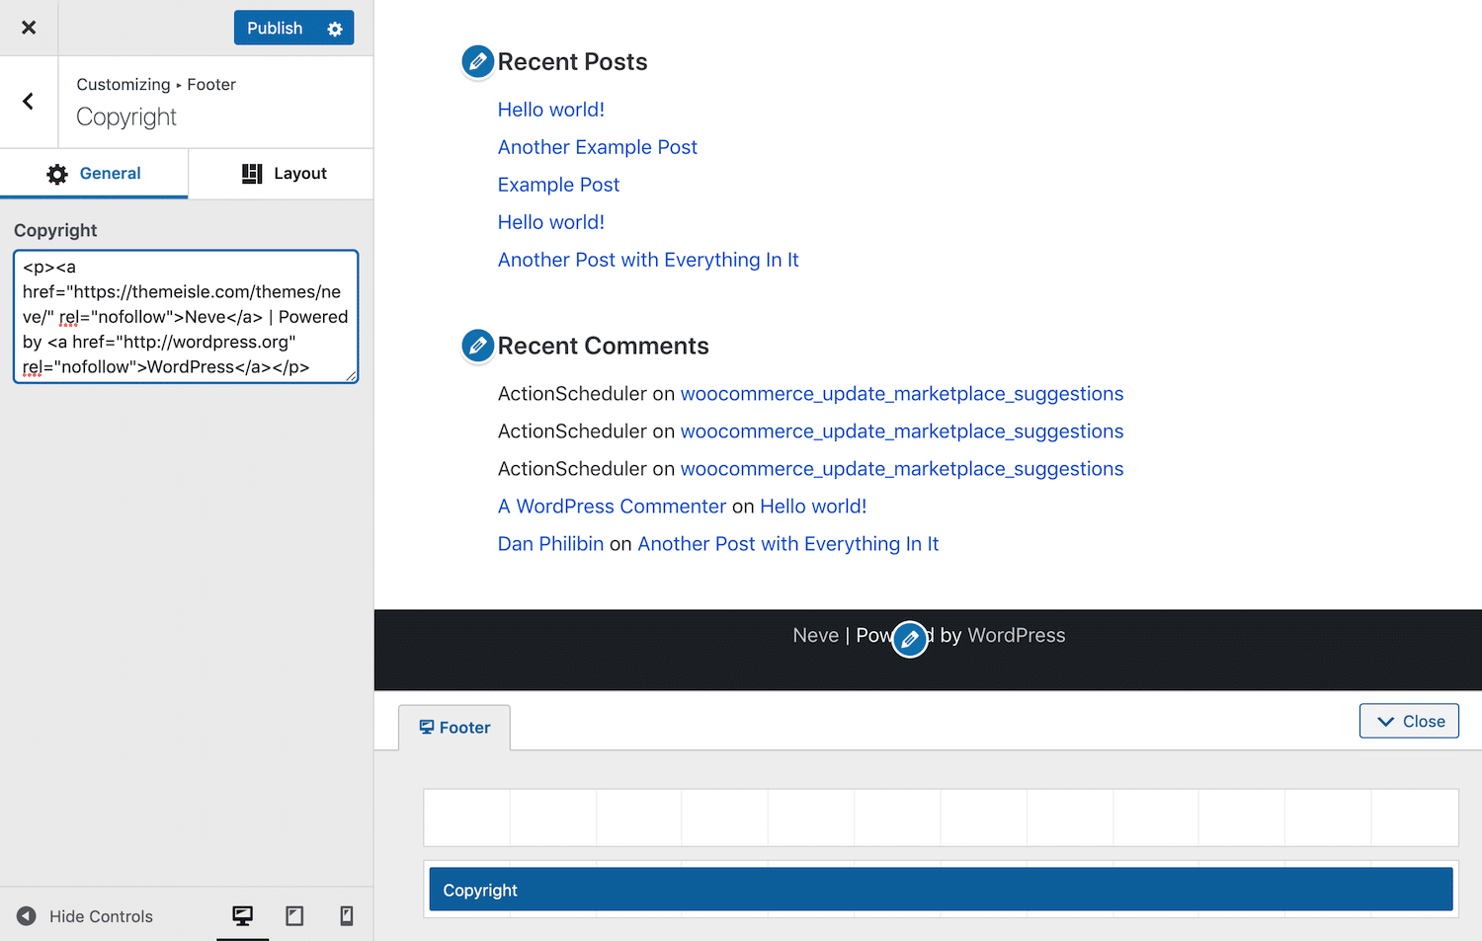Switch to desktop preview mode
This screenshot has height=941, width=1482.
tap(243, 915)
